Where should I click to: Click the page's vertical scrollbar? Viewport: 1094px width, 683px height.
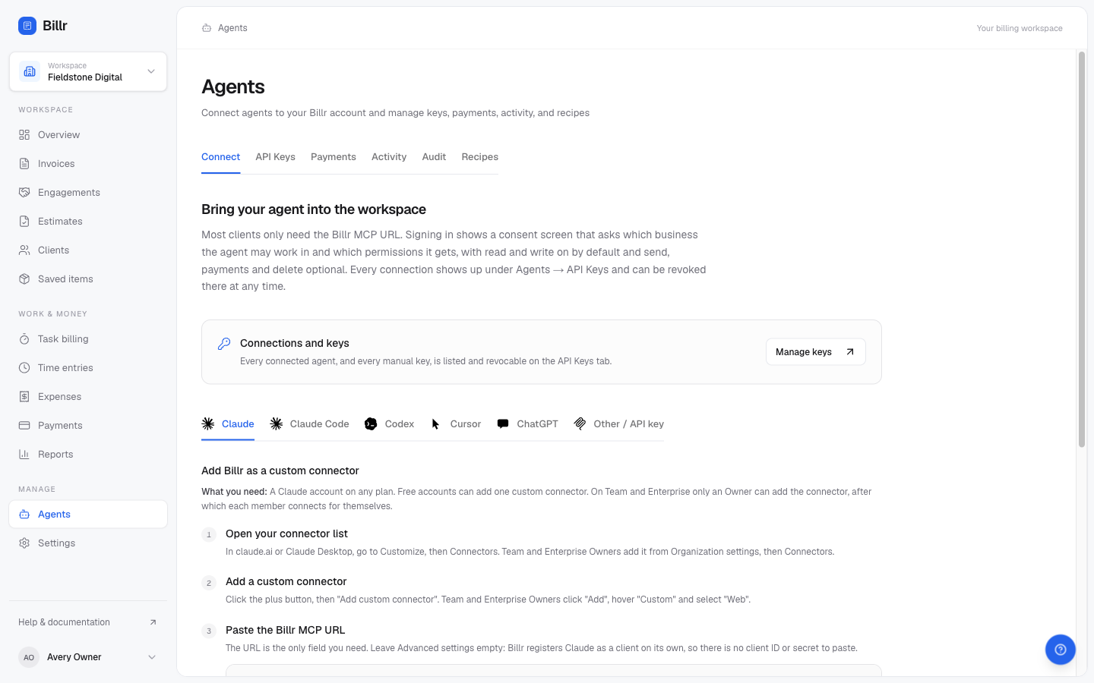point(1082,250)
